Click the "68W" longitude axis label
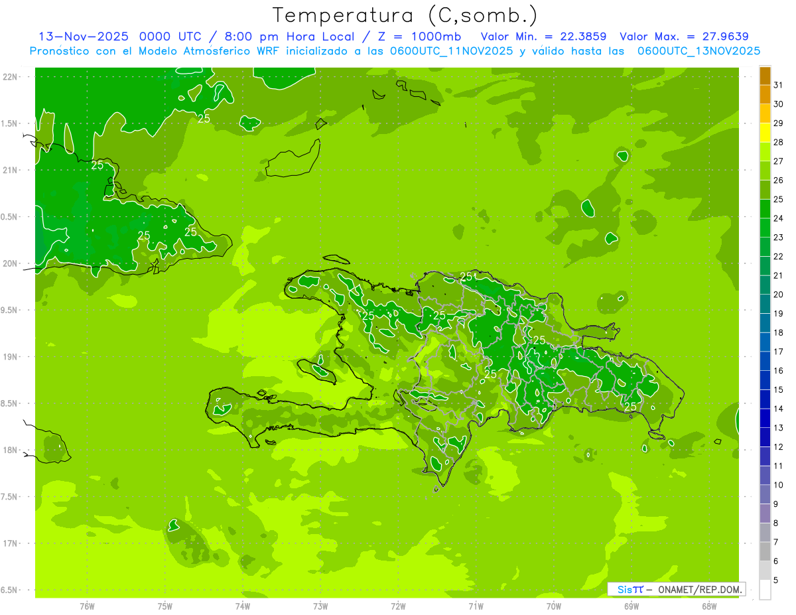The image size is (796, 615). point(709,606)
